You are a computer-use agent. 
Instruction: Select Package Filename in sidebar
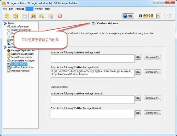[20, 71]
